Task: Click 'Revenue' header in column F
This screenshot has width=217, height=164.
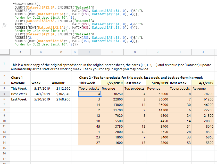Action: [112, 88]
